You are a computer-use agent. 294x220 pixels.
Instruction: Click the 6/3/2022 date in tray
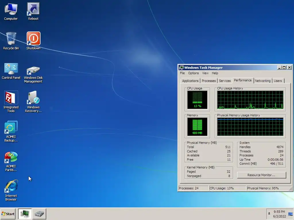pyautogui.click(x=279, y=216)
